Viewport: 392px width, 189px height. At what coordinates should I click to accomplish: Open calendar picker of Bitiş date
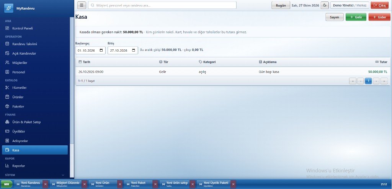134,50
